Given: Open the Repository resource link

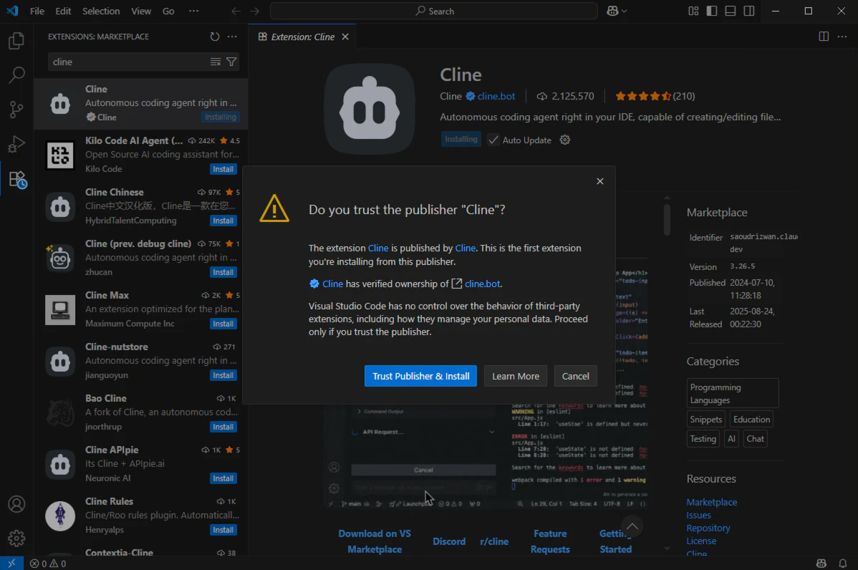Looking at the screenshot, I should pyautogui.click(x=708, y=528).
